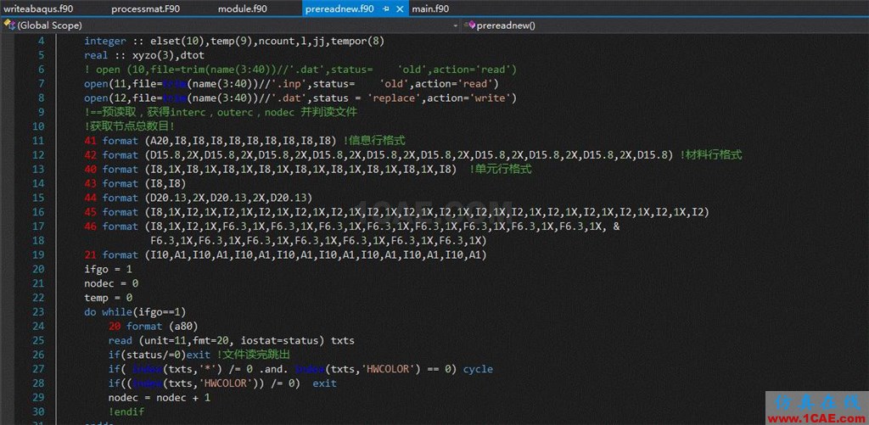This screenshot has height=425, width=869.
Task: Click the '20 format (a80)' line
Action: coord(154,326)
